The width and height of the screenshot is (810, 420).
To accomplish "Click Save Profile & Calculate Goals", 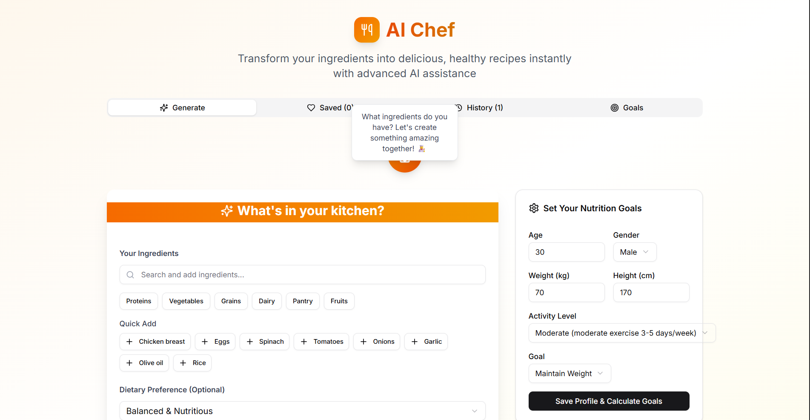I will tap(609, 401).
